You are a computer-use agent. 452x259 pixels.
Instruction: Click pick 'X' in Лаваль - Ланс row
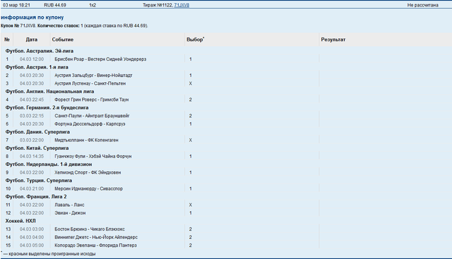click(190, 205)
